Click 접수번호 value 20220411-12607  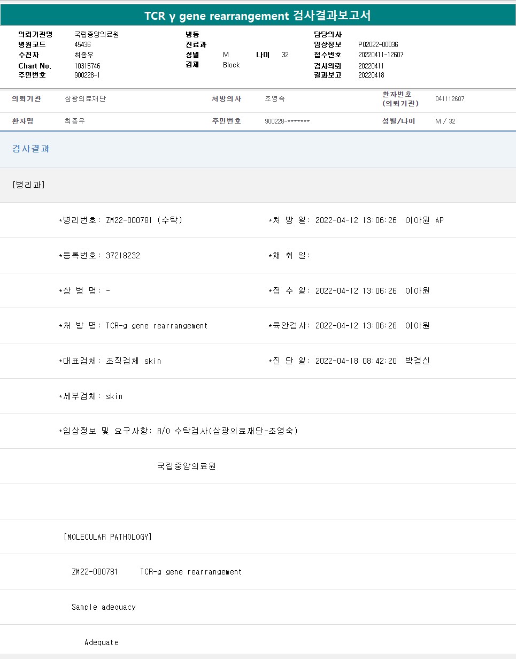(x=381, y=55)
